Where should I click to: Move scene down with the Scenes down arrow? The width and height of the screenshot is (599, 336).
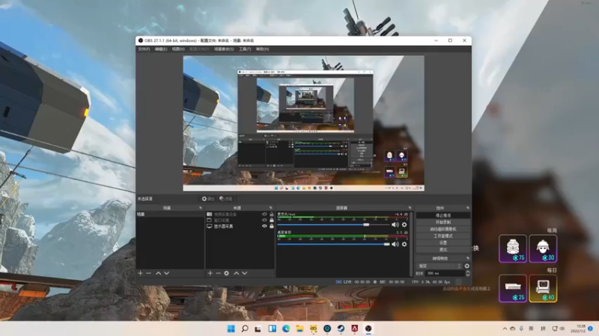166,273
